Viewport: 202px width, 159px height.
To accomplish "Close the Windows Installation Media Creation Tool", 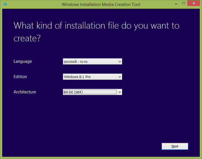I will click(194, 3).
